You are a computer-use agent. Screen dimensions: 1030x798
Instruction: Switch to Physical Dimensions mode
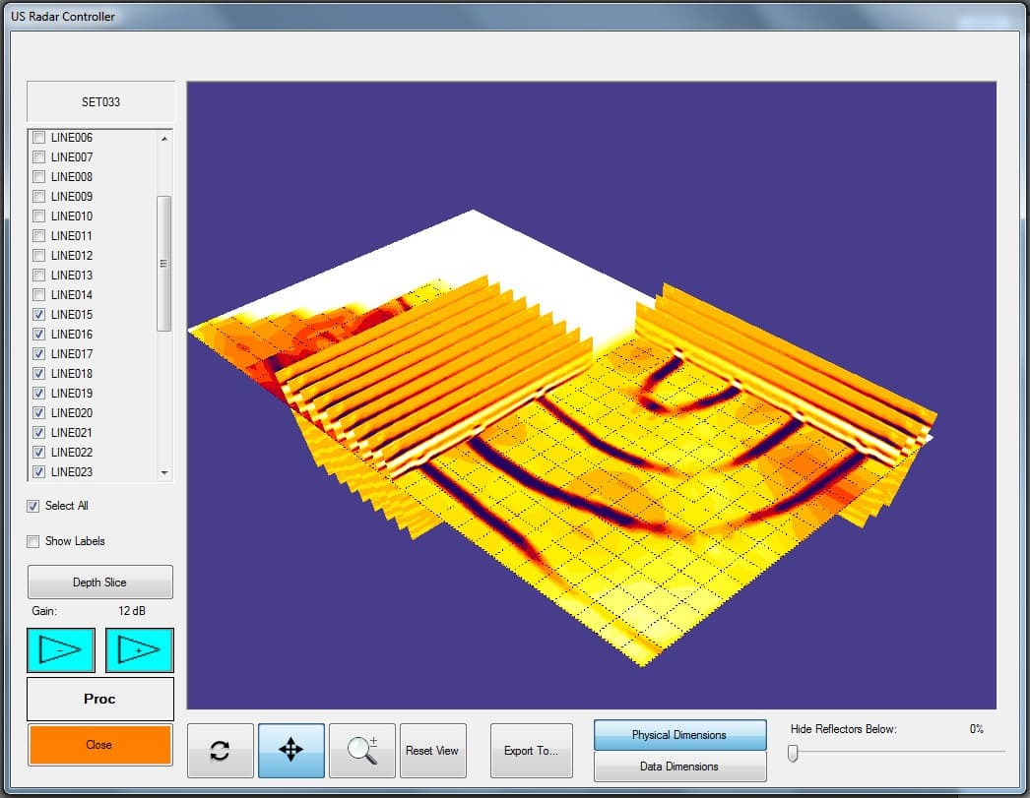679,735
